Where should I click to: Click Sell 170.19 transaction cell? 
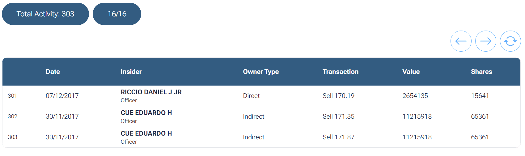[x=338, y=96]
